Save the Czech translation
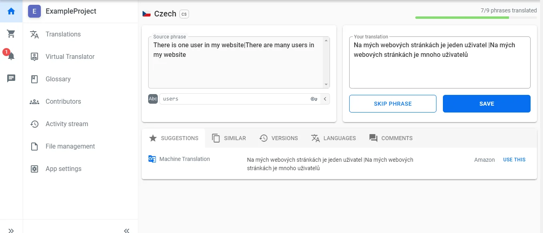This screenshot has height=233, width=543. pos(486,103)
